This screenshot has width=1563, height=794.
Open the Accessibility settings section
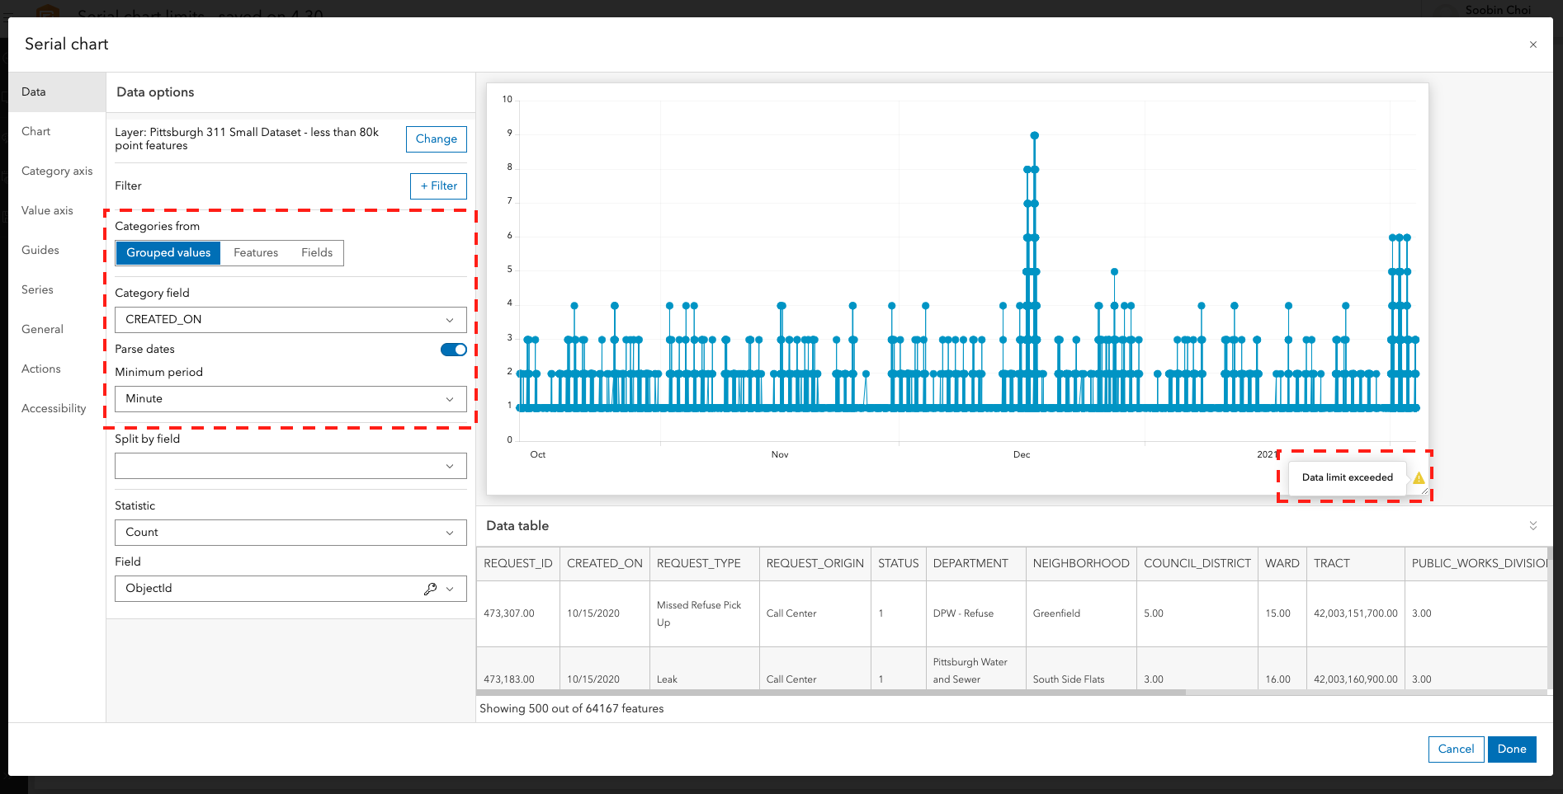(x=53, y=408)
